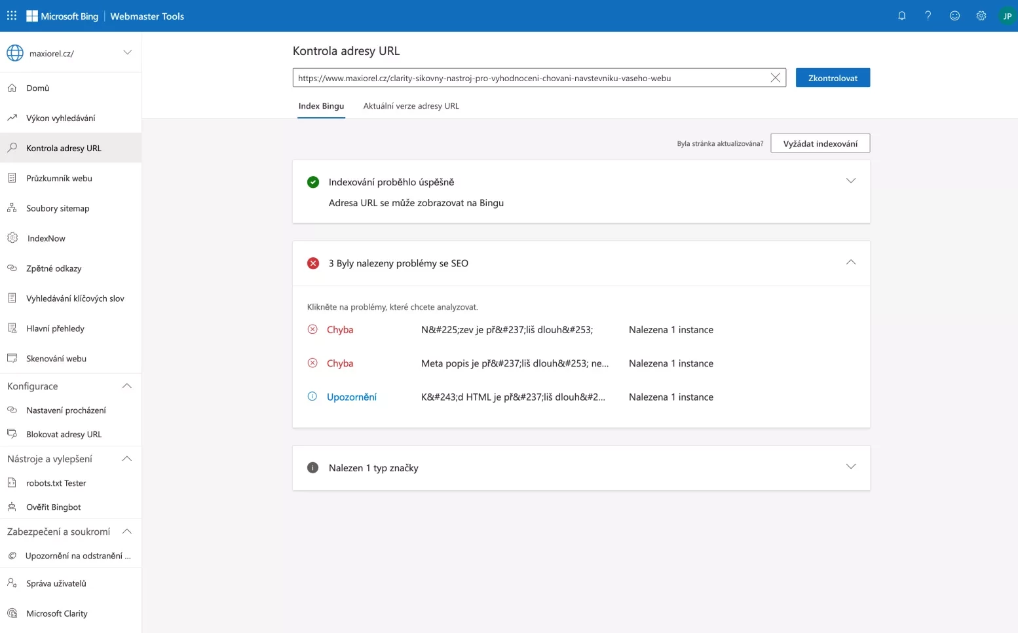Click the Blokovat adresy URL icon

(x=12, y=434)
